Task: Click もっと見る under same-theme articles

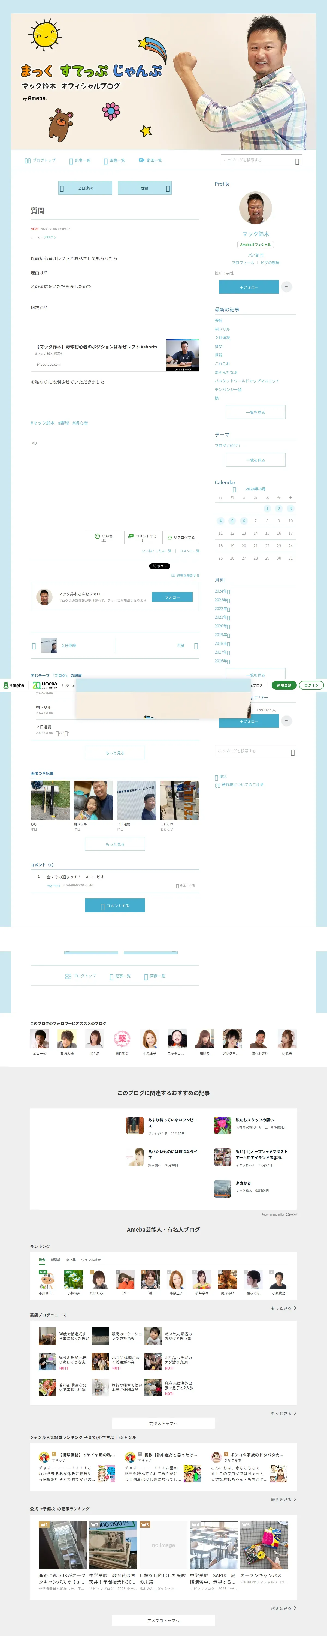Action: [115, 753]
